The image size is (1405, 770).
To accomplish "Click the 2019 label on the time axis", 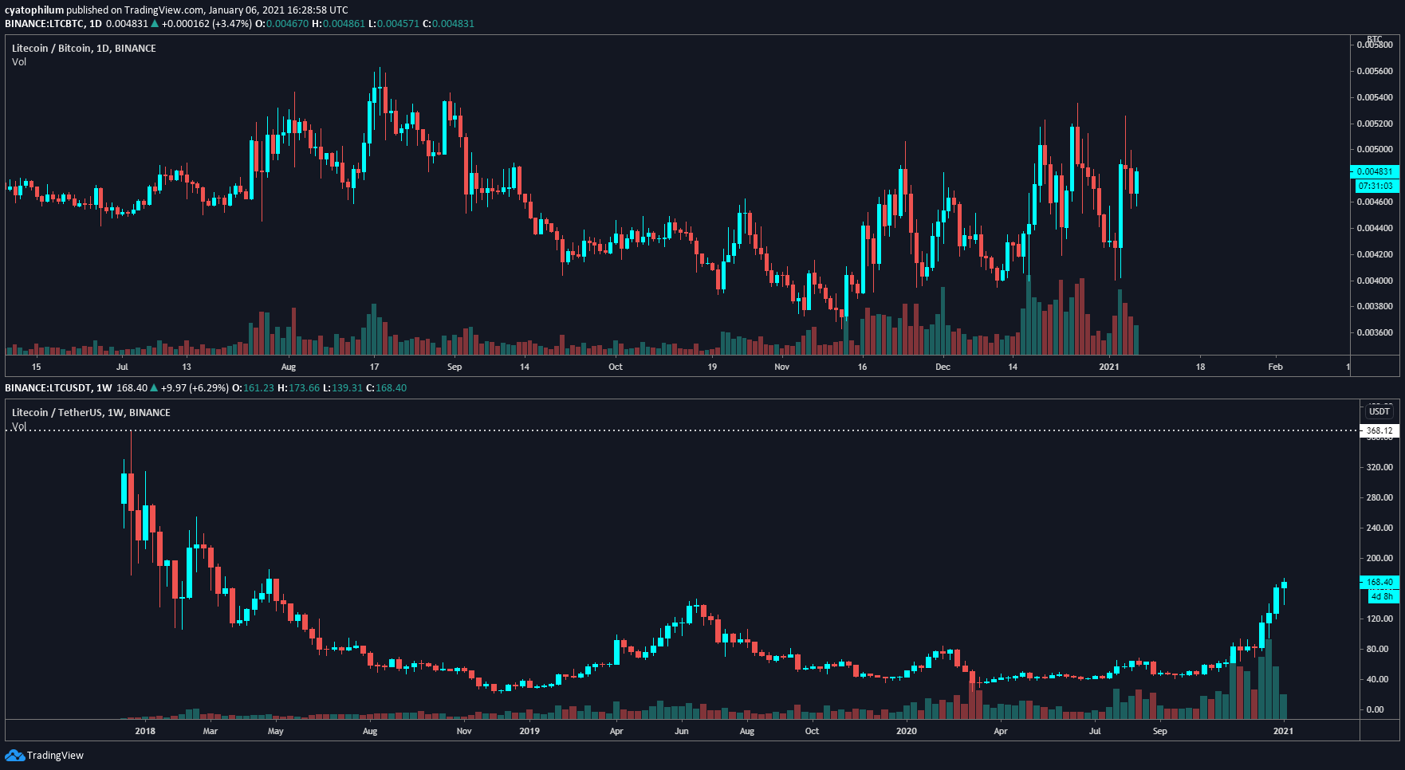I will (529, 731).
